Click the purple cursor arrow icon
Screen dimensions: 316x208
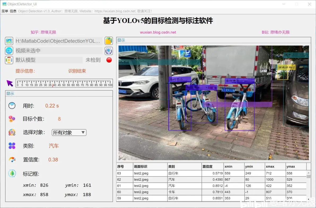click(x=10, y=83)
